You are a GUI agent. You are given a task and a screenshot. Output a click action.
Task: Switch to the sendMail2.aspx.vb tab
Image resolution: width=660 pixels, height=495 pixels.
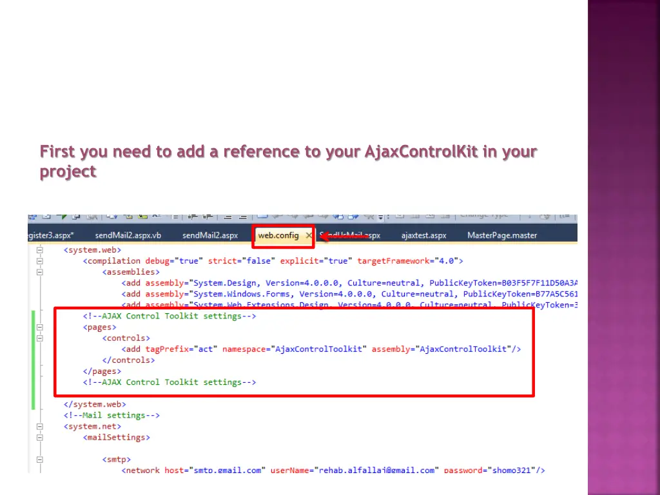tap(128, 235)
